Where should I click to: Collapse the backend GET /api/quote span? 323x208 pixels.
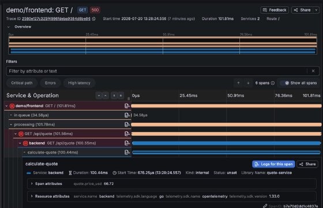(20, 143)
